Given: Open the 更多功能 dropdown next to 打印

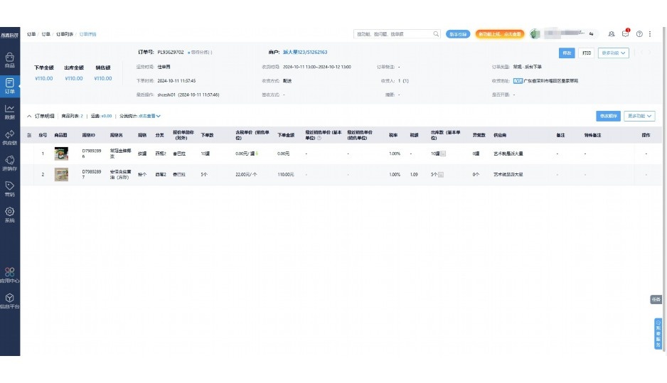Looking at the screenshot, I should [x=614, y=53].
